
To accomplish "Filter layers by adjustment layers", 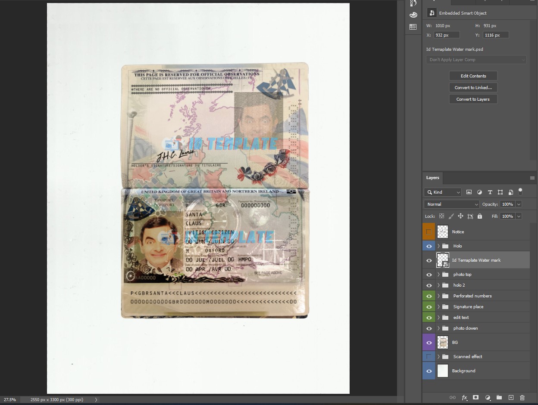I will pyautogui.click(x=479, y=192).
